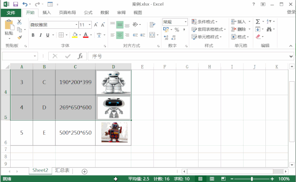Click the Clear eraser icon
296x182 pixels.
click(258, 37)
